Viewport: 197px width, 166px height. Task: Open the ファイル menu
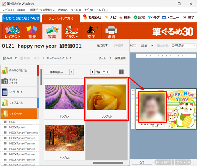(8, 10)
